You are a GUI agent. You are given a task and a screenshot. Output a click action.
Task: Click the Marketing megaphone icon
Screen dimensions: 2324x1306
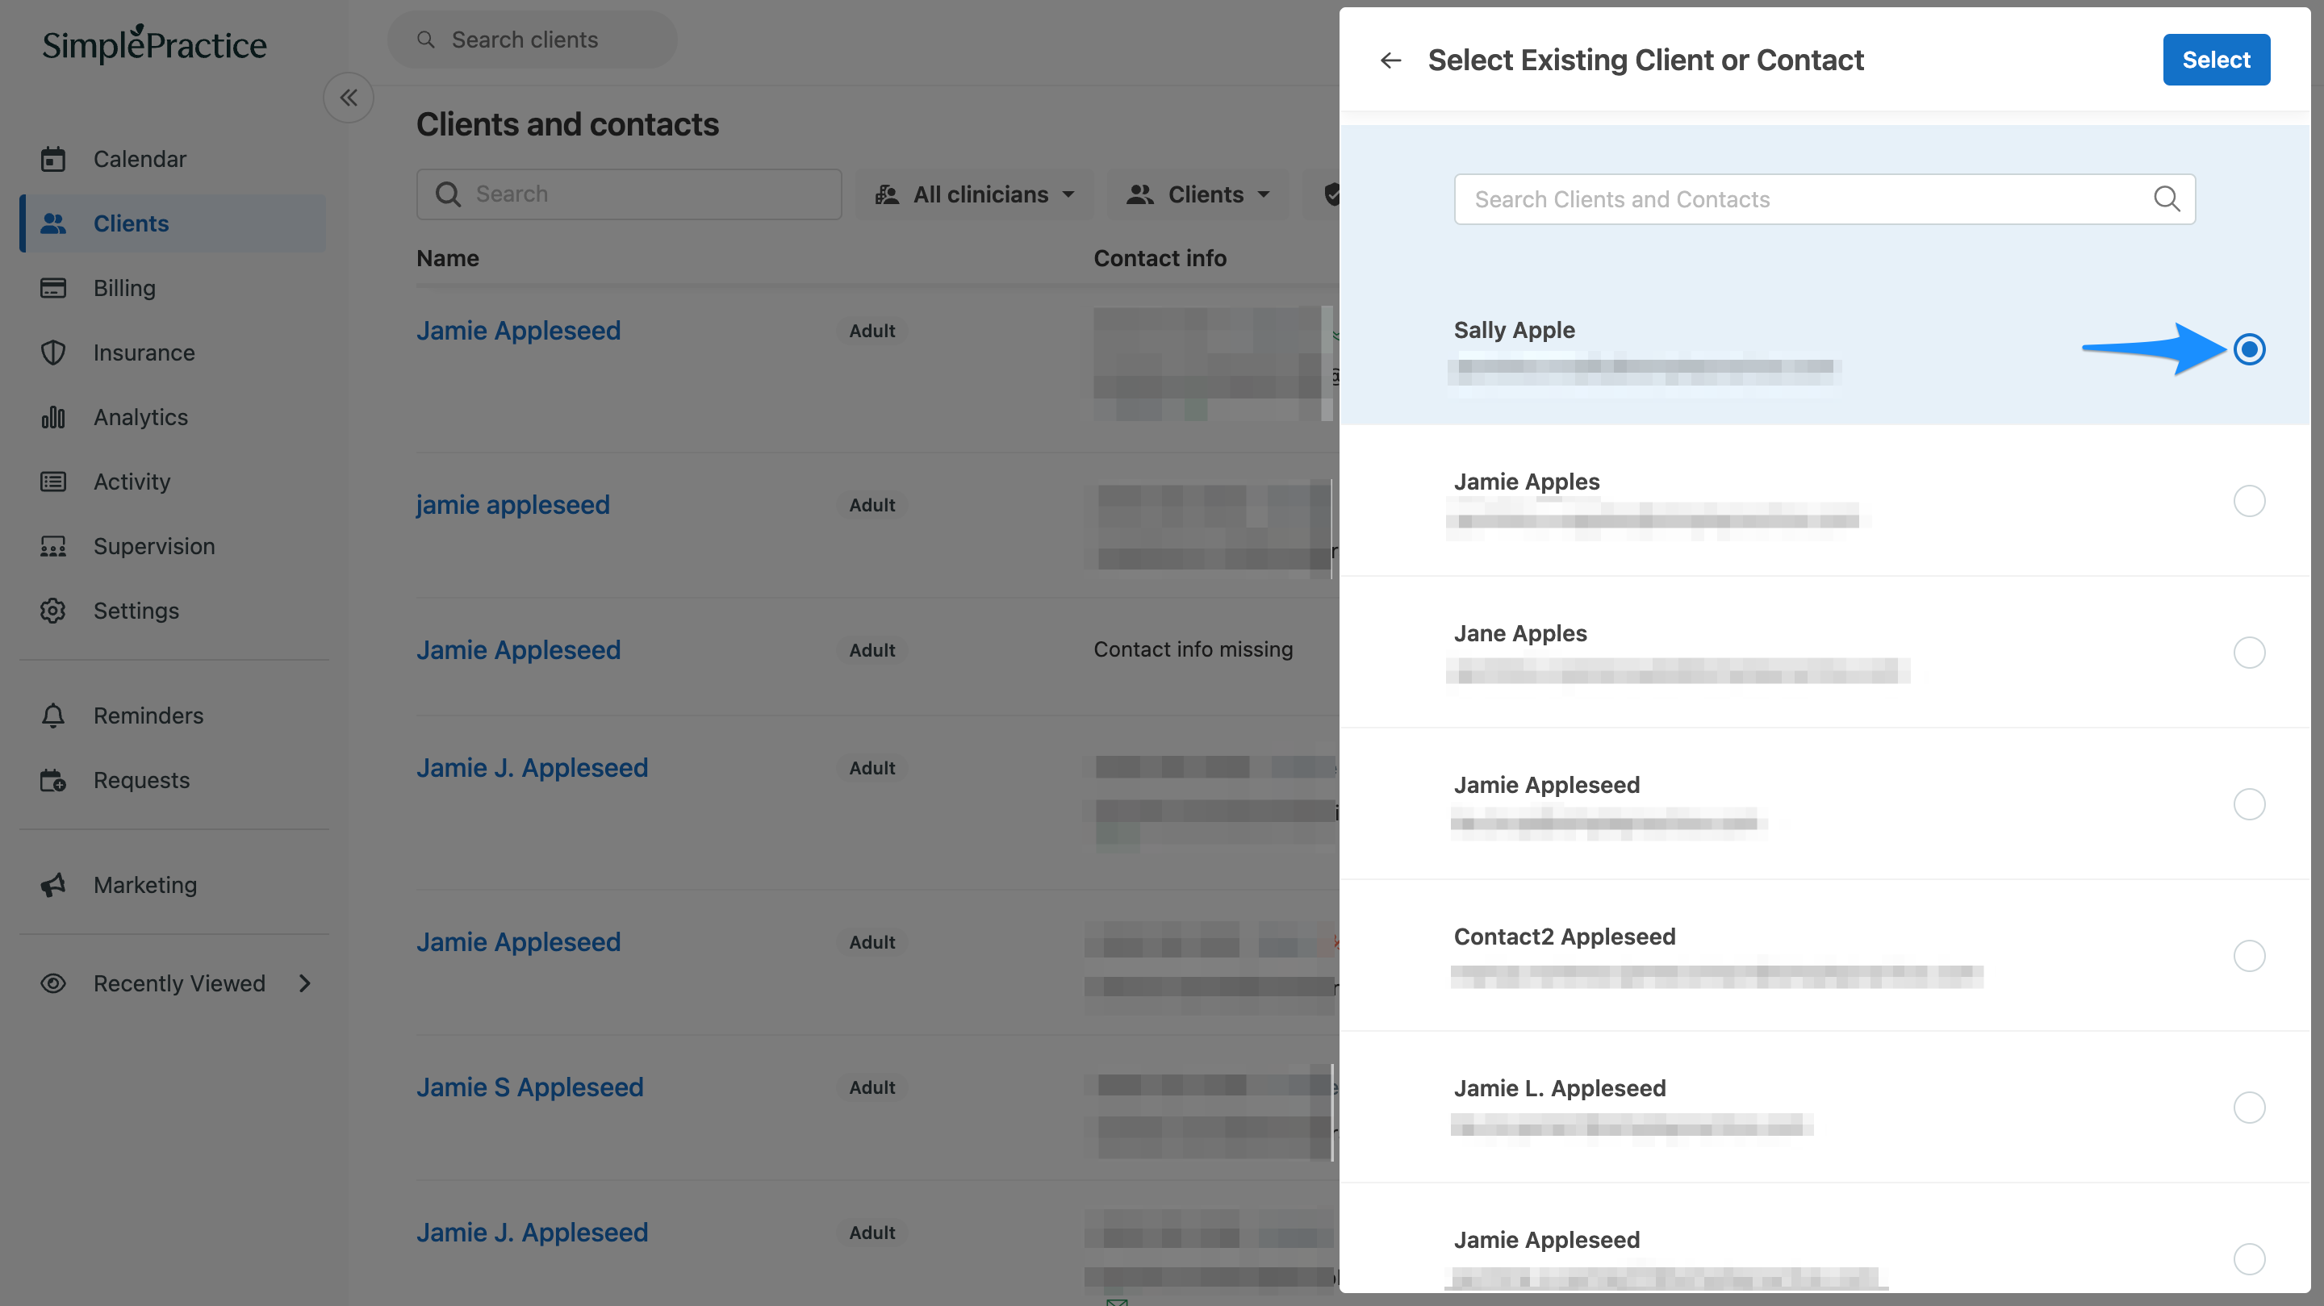pyautogui.click(x=53, y=885)
